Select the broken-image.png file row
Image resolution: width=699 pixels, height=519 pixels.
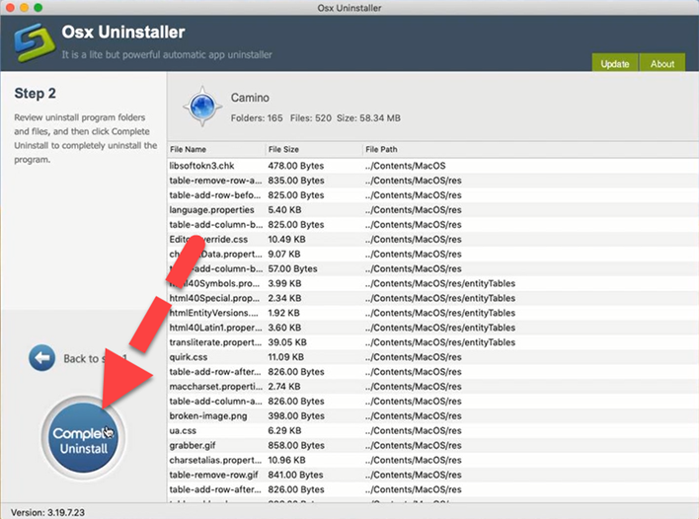coord(432,415)
